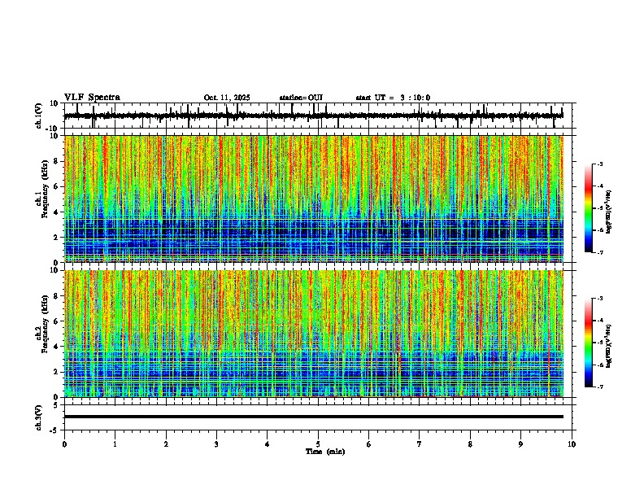This screenshot has width=644, height=498.
Task: Select the date text "Oct. 11, 2025"
Action: click(227, 98)
